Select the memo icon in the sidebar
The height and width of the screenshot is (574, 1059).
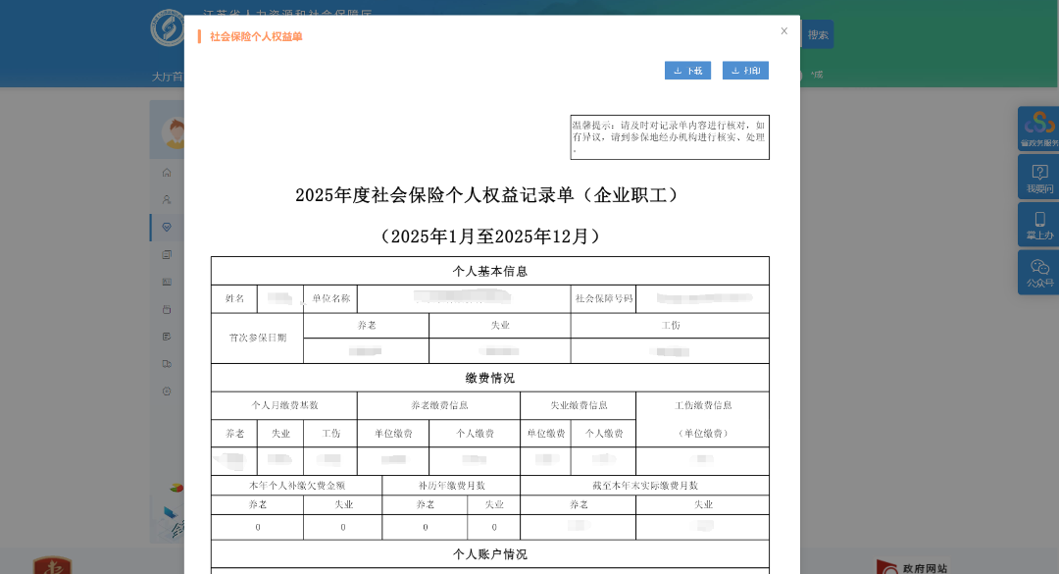[167, 335]
